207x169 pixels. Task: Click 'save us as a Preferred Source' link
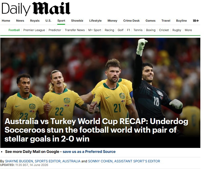(89, 152)
